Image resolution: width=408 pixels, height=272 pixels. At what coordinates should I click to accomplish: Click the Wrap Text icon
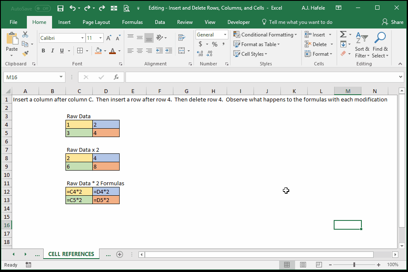point(182,38)
